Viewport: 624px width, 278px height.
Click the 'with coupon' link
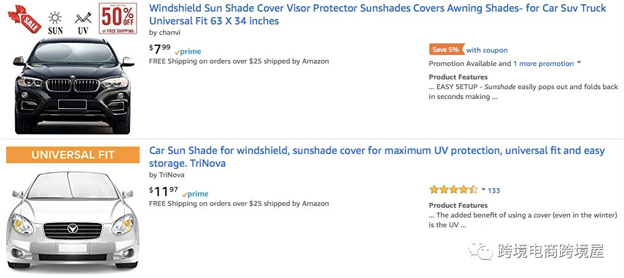tap(487, 50)
